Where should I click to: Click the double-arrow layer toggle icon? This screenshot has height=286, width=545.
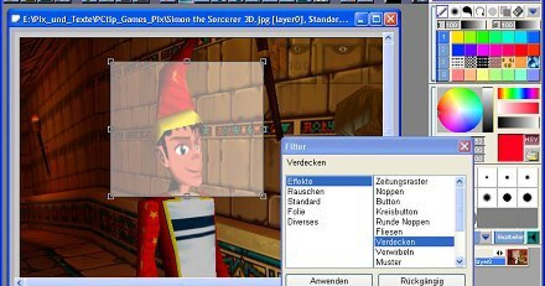[x=500, y=253]
